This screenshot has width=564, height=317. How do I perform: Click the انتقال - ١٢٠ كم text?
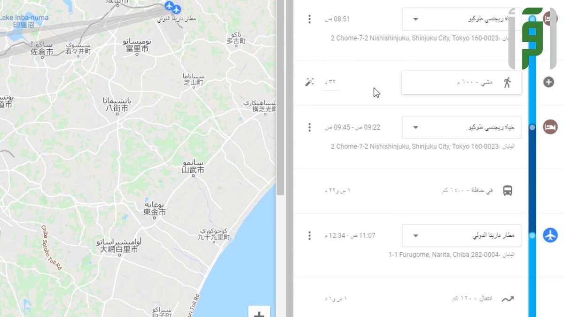(472, 299)
